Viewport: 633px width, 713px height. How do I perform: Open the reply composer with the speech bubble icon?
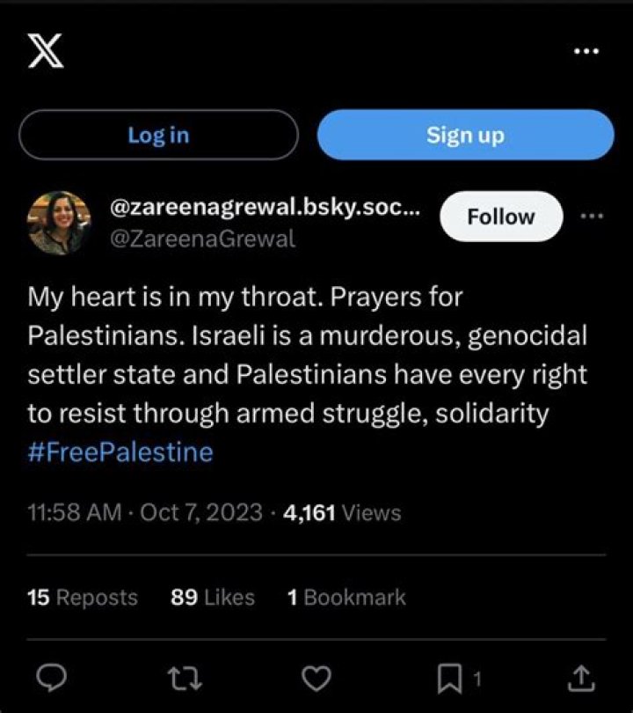(x=53, y=678)
